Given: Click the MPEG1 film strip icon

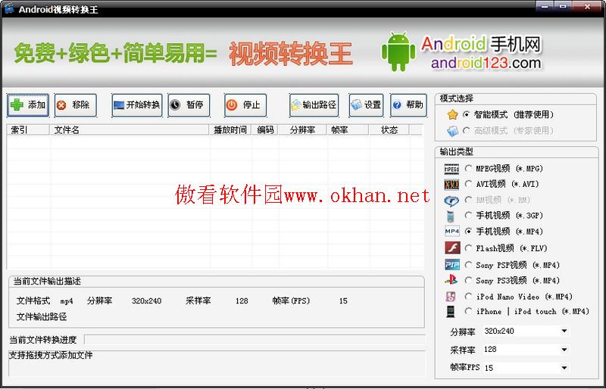Looking at the screenshot, I should point(451,169).
